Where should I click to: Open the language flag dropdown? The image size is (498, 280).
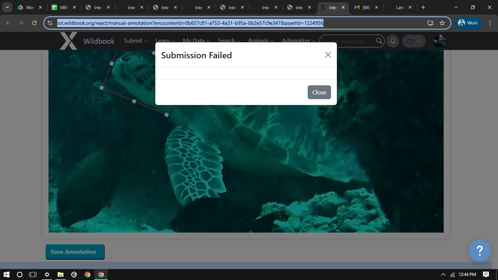pos(413,41)
